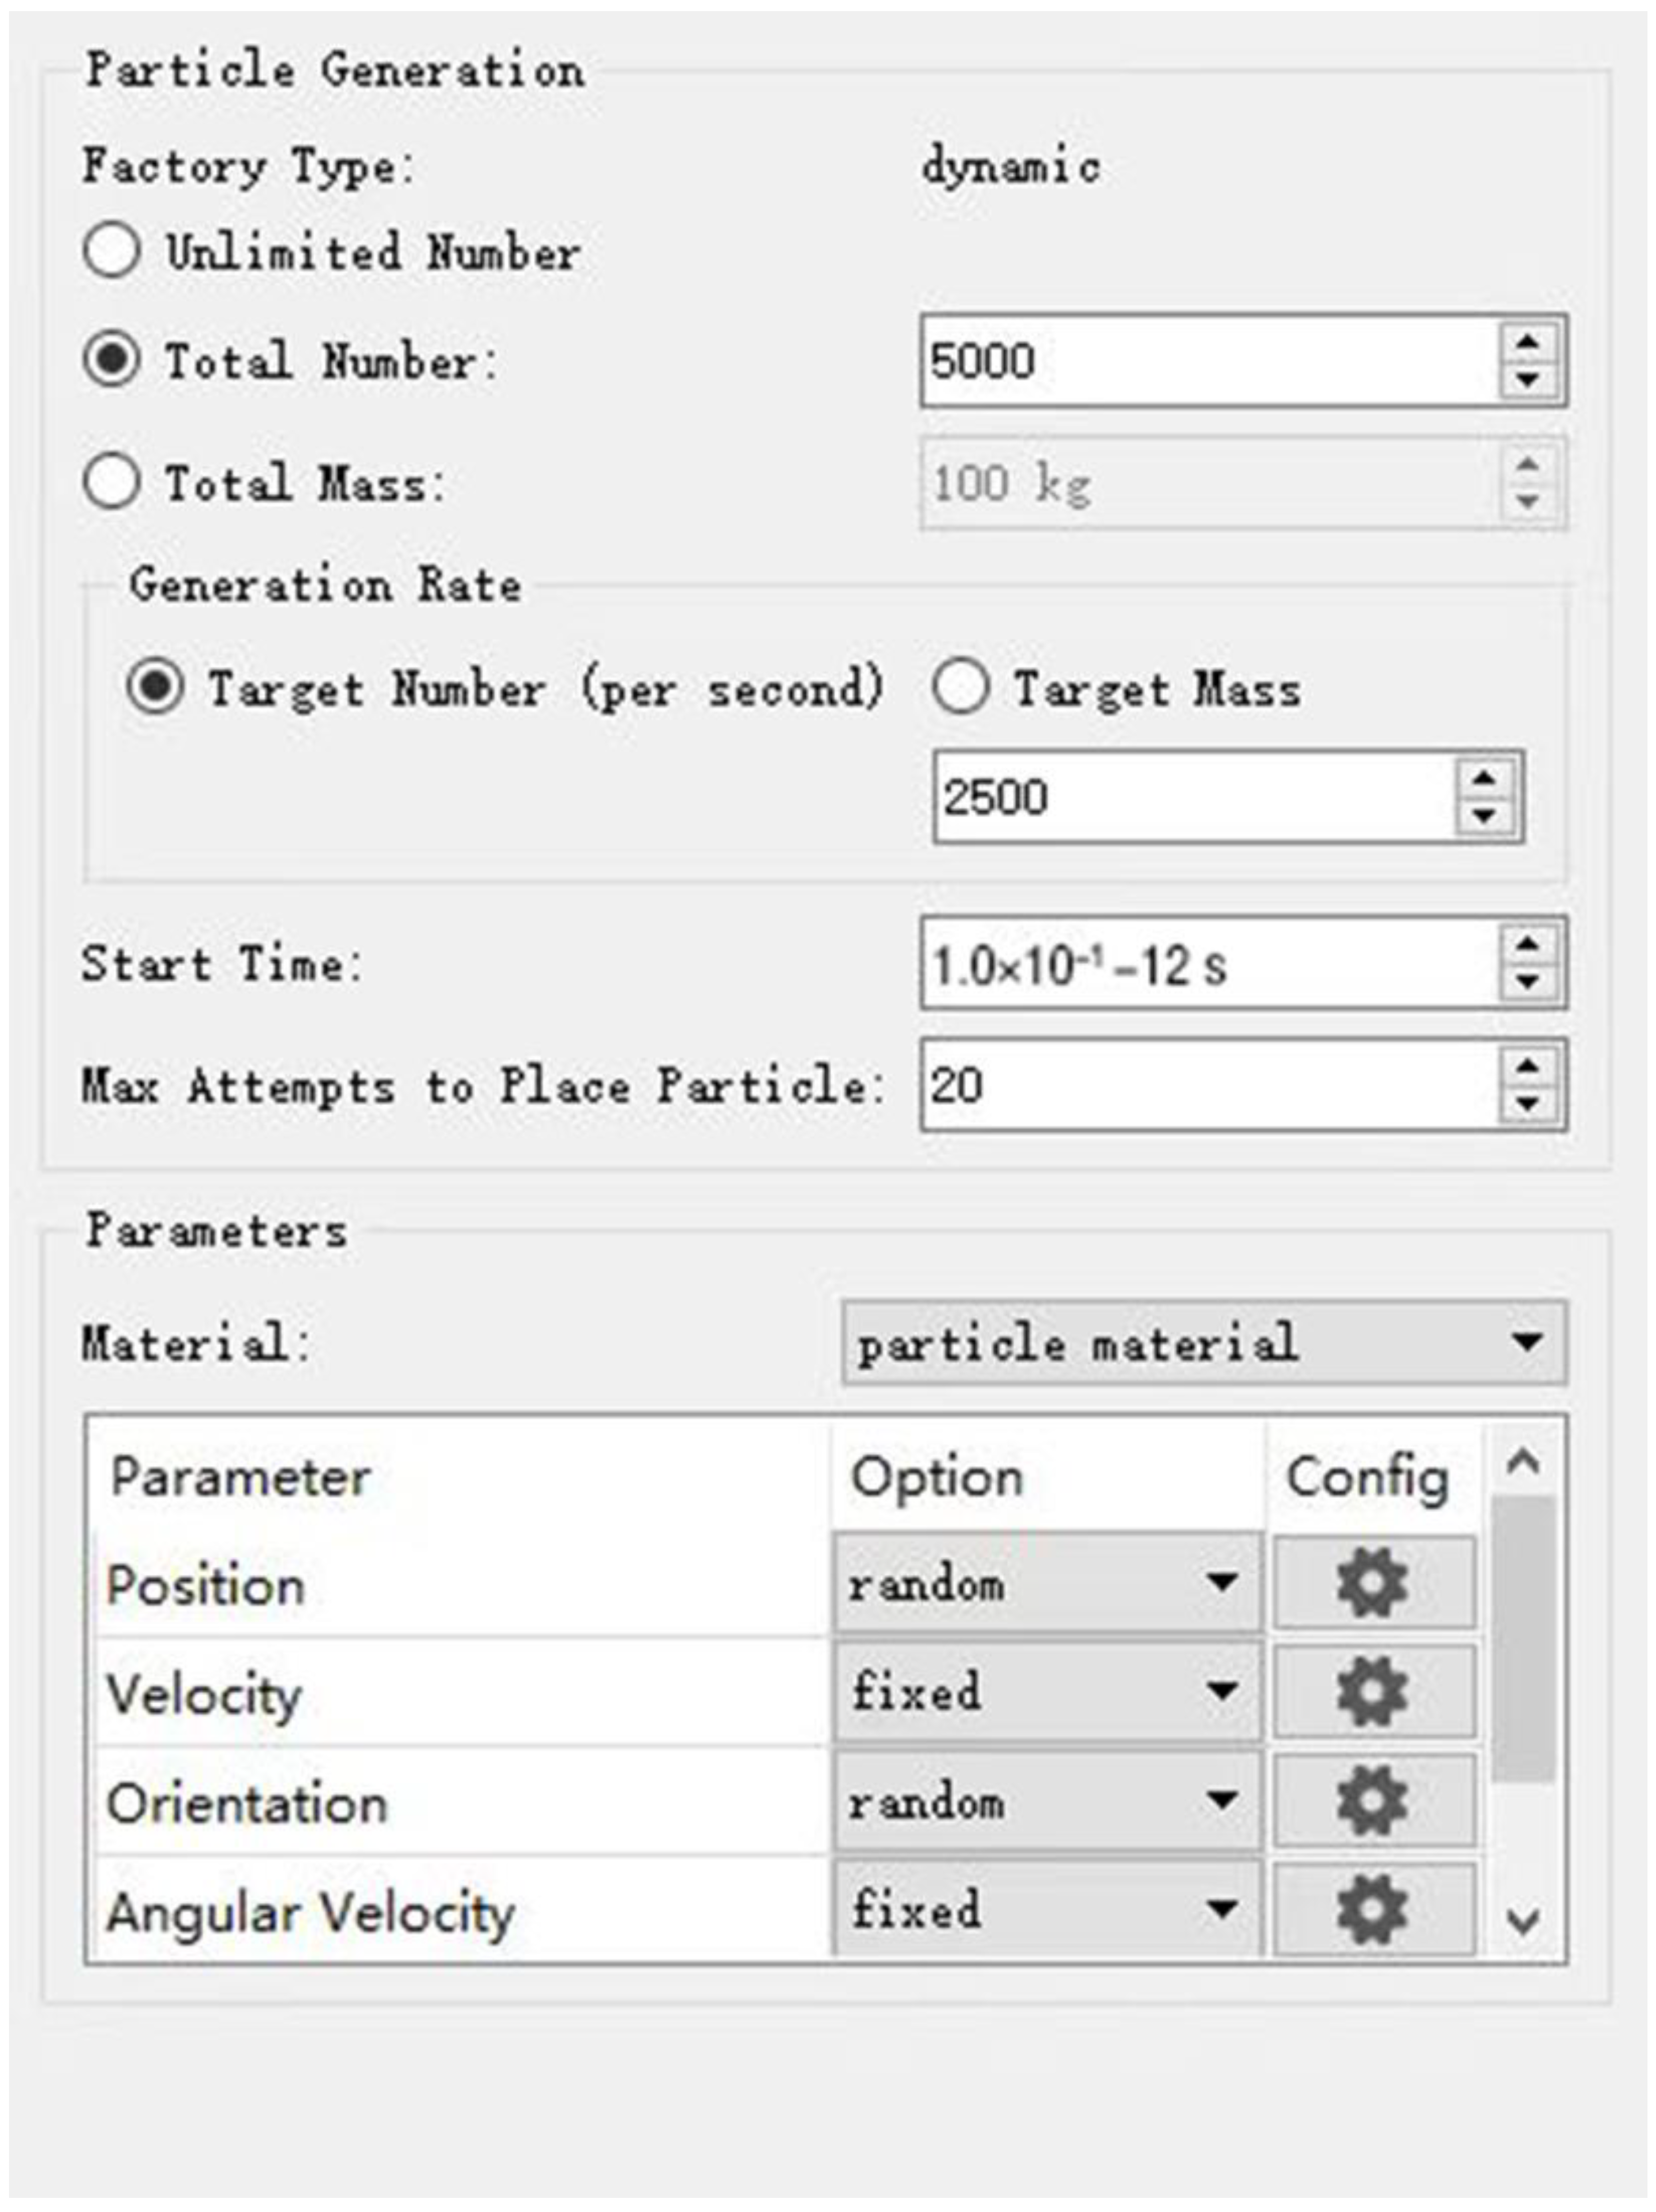Image resolution: width=1656 pixels, height=2212 pixels.
Task: Decrease Max Attempts to Place Particle
Action: 1527,1104
